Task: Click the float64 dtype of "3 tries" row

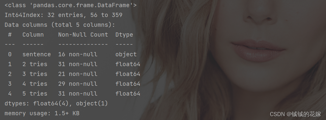Action: (128, 74)
